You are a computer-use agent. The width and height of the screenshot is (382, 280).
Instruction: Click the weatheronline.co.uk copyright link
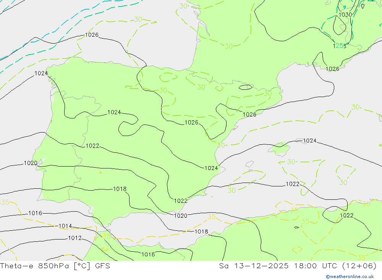point(350,277)
